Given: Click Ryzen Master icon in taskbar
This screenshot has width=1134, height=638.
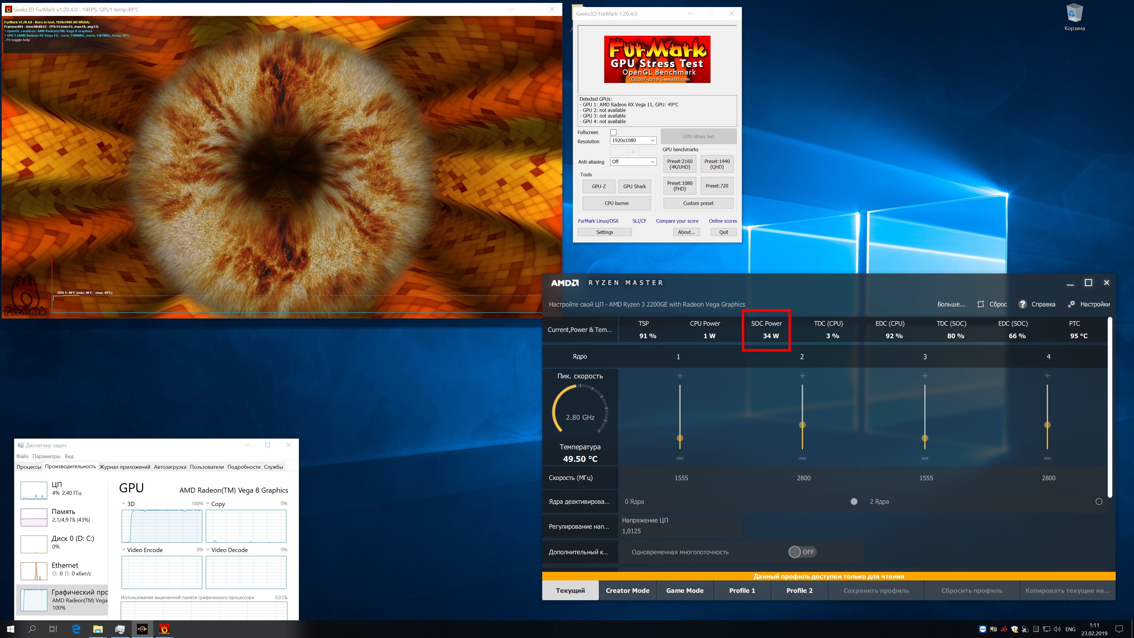Looking at the screenshot, I should [x=142, y=629].
